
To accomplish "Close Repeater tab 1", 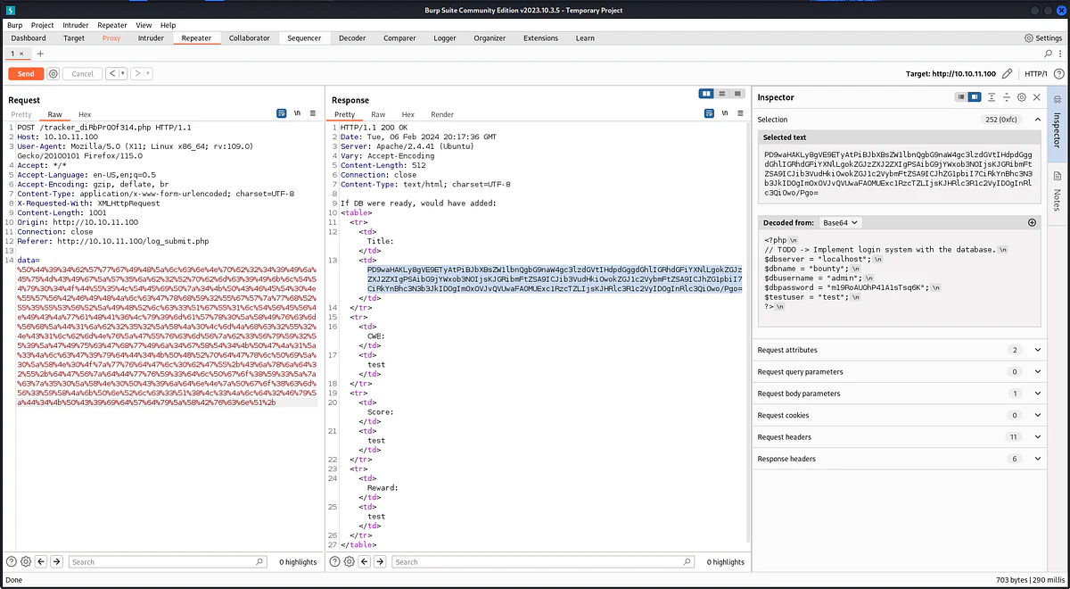I will click(x=23, y=54).
